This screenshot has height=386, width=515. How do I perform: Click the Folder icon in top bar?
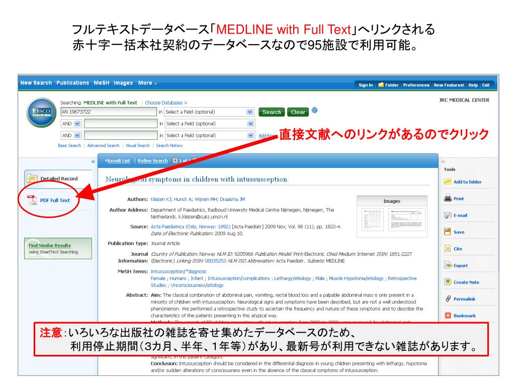click(381, 84)
